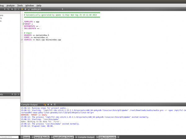The width and height of the screenshot is (186, 139).
Task: Open the Analyze menu
Action: coord(10,6)
